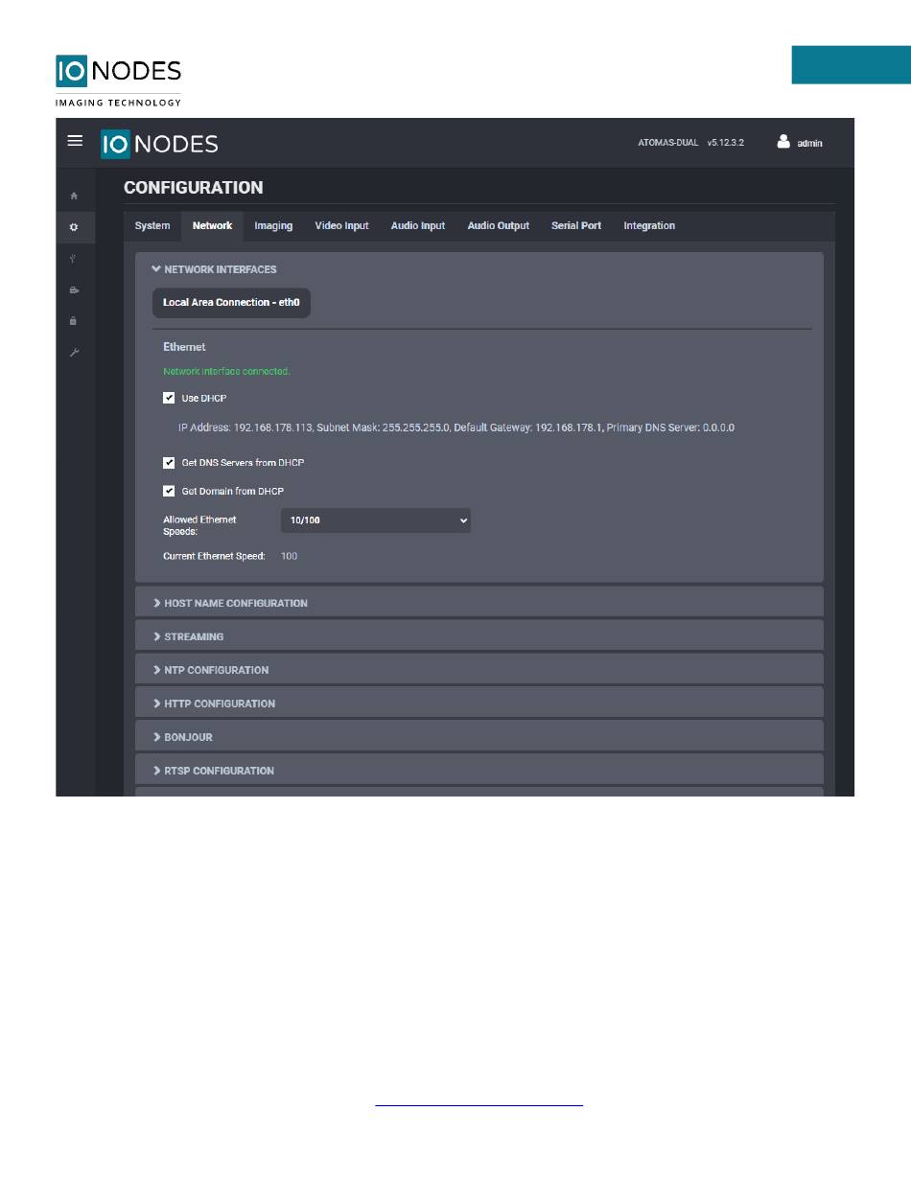Open the USB sidebar icon
911x1178 pixels.
tap(74, 259)
